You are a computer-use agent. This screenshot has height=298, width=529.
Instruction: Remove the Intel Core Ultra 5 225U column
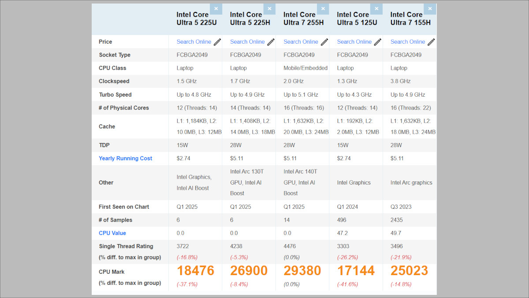tap(216, 8)
